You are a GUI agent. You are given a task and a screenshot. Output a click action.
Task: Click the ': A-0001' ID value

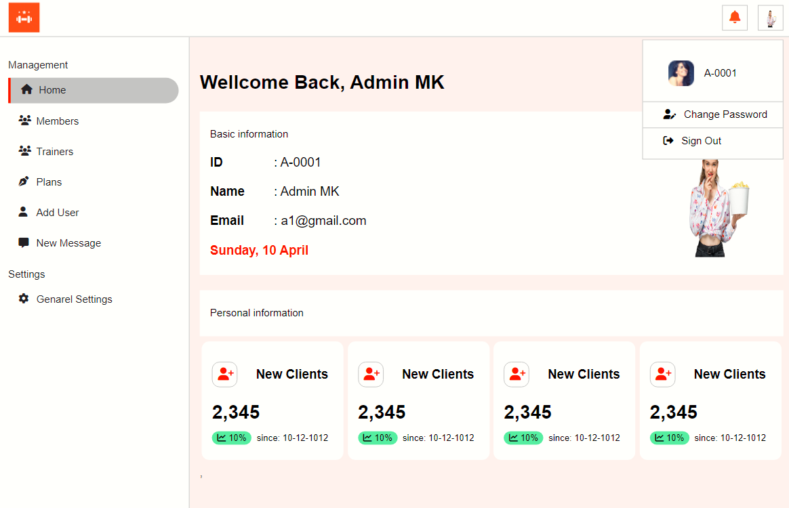(x=298, y=163)
